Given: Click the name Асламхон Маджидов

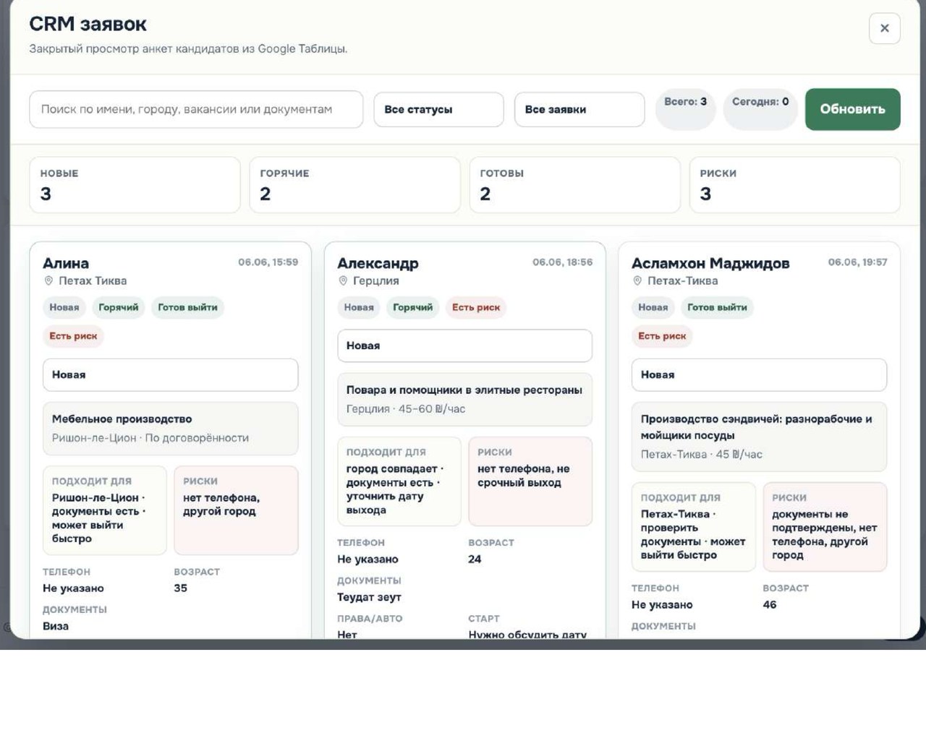Looking at the screenshot, I should (x=710, y=263).
